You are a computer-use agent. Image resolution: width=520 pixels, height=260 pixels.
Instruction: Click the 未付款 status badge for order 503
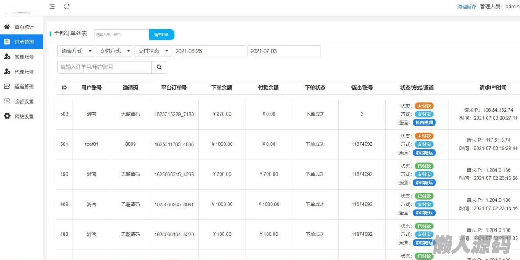click(x=424, y=106)
